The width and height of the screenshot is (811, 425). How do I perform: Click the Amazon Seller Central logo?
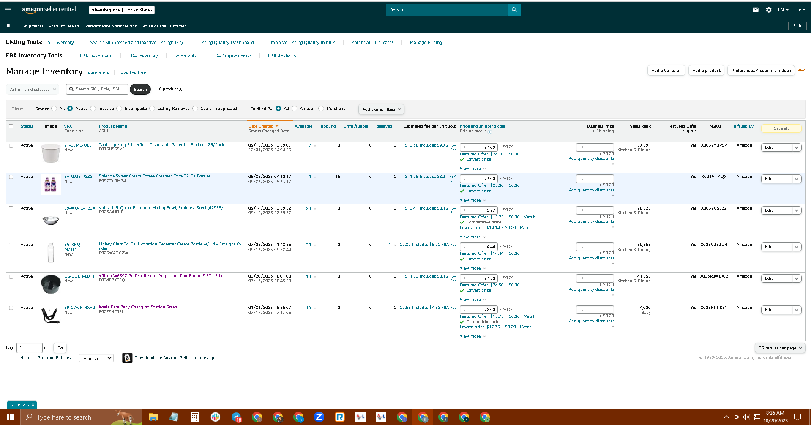click(49, 9)
